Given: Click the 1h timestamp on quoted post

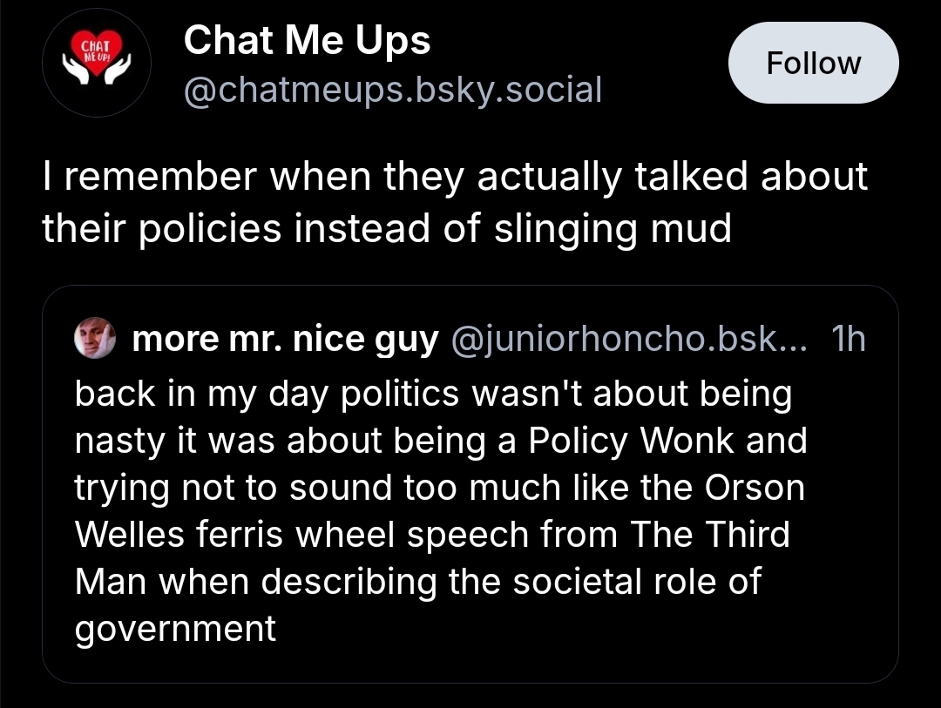Looking at the screenshot, I should pos(848,341).
